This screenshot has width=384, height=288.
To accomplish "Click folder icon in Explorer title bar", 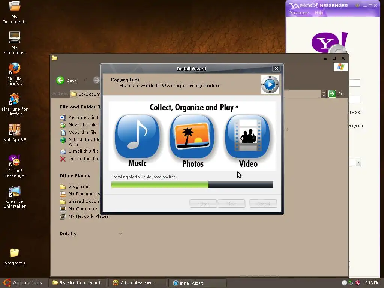I will [55, 58].
